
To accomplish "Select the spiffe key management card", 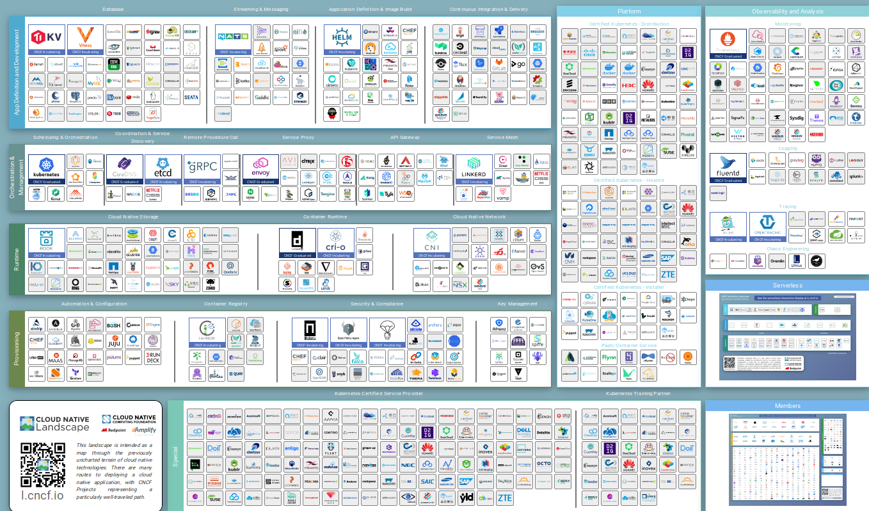I will [538, 341].
